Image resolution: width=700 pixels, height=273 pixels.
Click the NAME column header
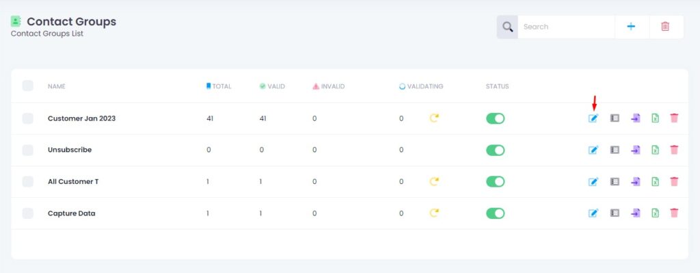[x=57, y=86]
